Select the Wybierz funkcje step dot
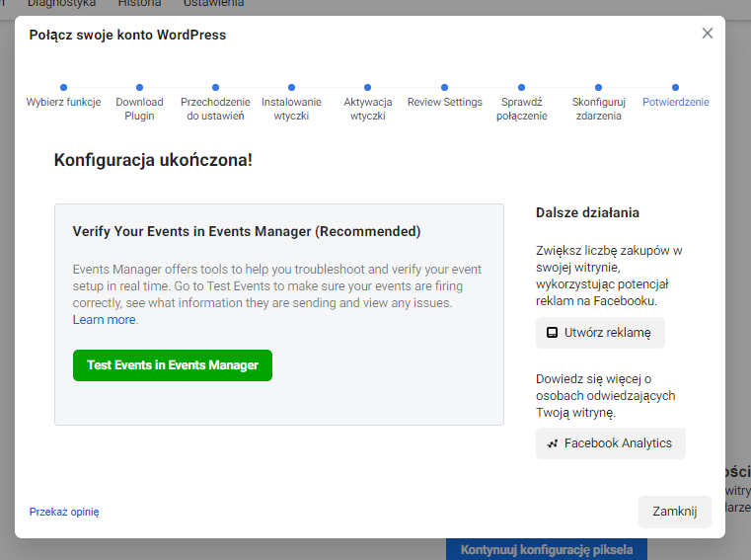 [63, 88]
